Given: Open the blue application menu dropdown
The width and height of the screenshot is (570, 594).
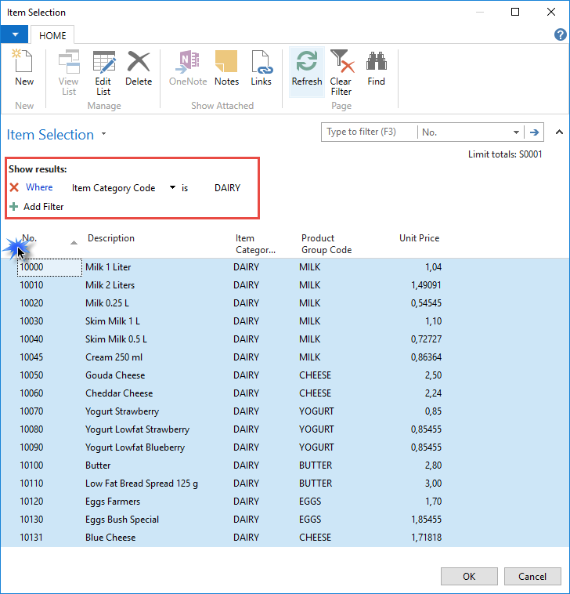Looking at the screenshot, I should pos(15,35).
